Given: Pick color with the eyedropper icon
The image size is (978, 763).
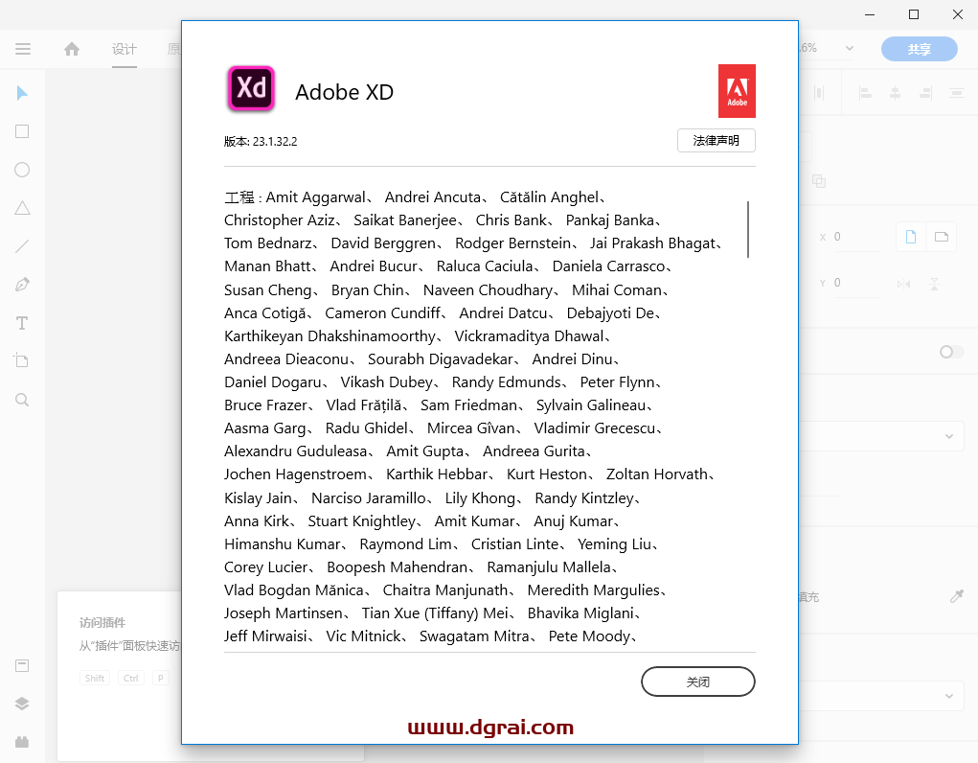Looking at the screenshot, I should coord(957,596).
